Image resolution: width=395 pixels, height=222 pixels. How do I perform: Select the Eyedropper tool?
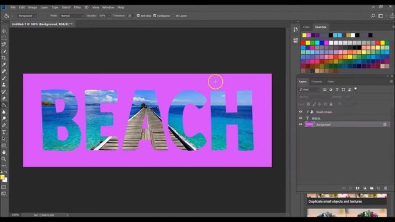4,65
